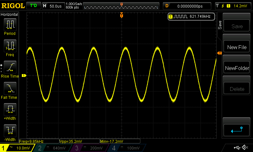Select the +Width measurement icon
The image size is (253, 152).
(10, 109)
